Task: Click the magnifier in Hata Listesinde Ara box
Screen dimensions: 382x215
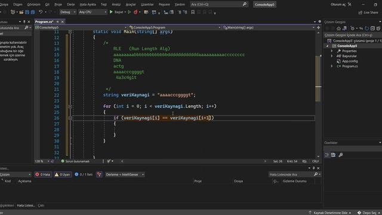Action: (316, 174)
